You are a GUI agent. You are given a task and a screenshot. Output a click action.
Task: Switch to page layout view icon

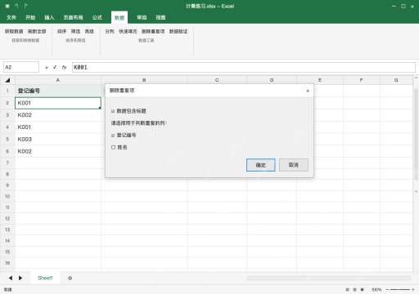[x=354, y=289]
